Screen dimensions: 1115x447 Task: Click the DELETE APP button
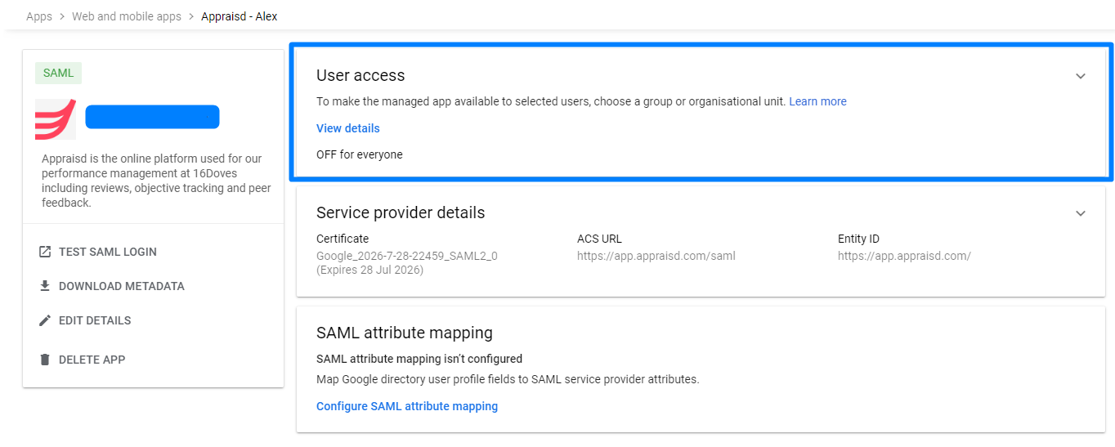coord(83,360)
